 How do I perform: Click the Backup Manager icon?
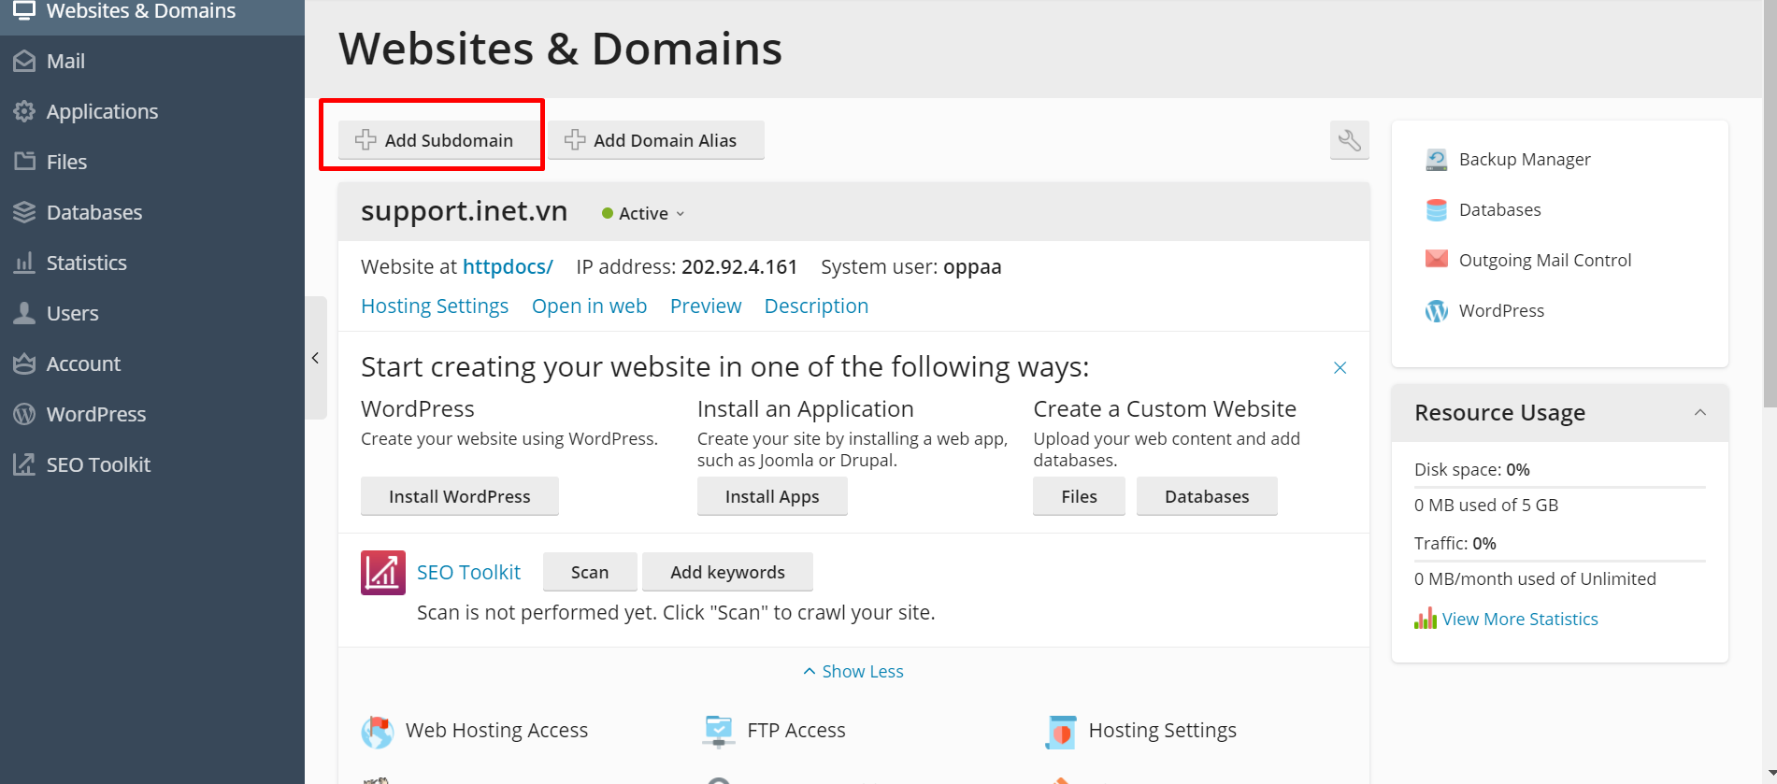click(x=1437, y=160)
